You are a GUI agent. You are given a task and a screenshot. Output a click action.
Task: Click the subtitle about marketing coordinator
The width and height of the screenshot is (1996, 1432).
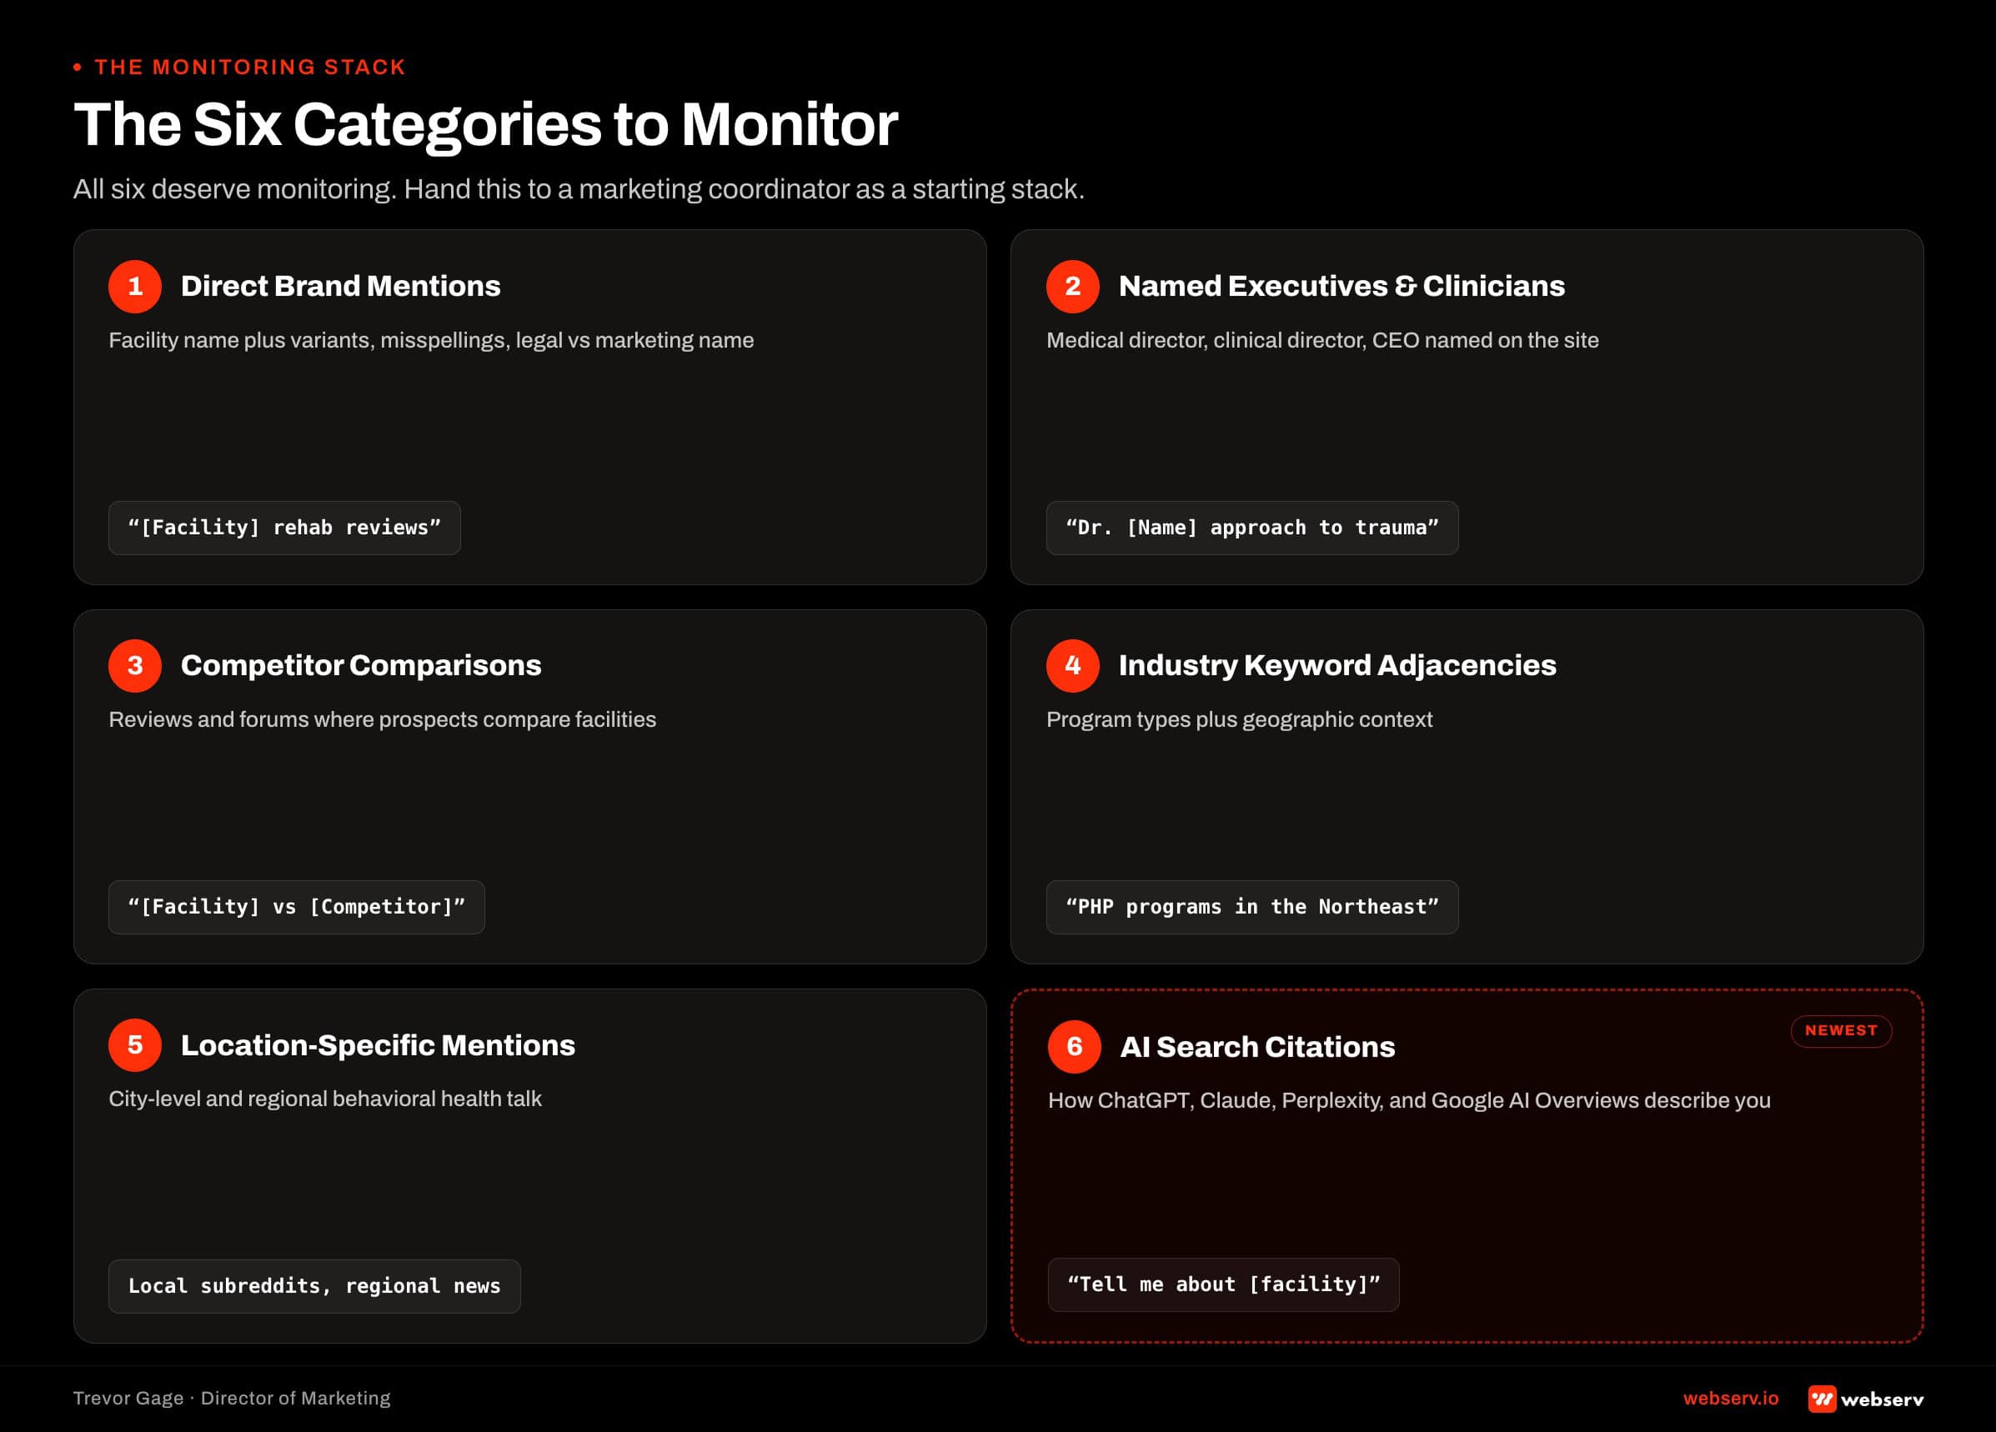(x=579, y=189)
